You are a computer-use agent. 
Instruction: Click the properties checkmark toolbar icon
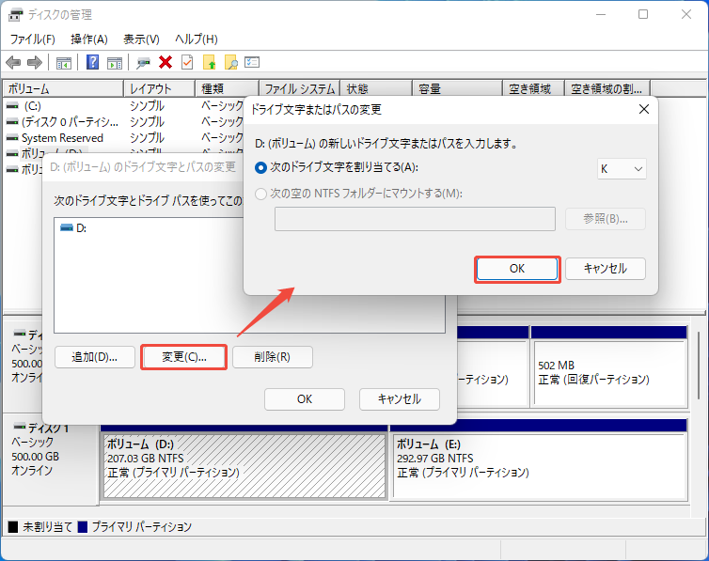(187, 62)
